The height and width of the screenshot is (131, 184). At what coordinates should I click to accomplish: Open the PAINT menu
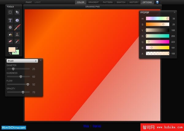(29, 2)
